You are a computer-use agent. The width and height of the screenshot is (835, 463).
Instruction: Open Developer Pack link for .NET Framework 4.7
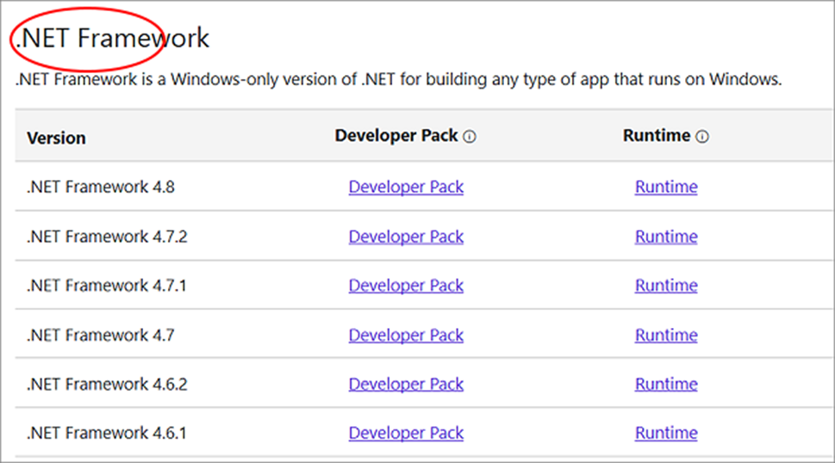[x=406, y=336]
